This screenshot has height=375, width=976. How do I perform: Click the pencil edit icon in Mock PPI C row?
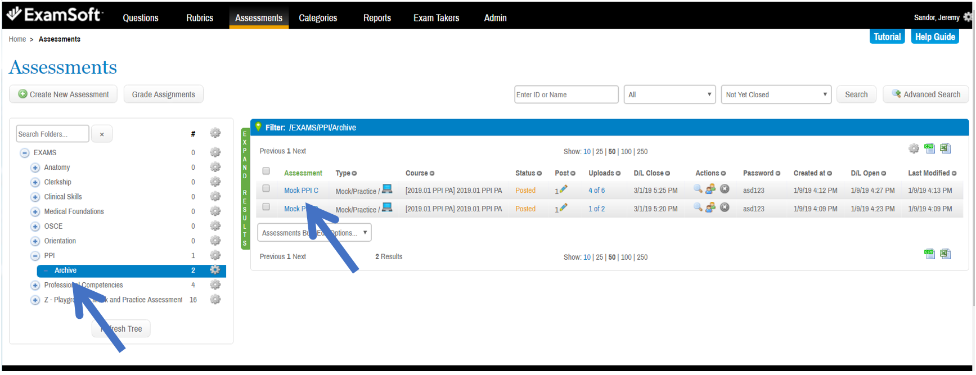tap(563, 189)
